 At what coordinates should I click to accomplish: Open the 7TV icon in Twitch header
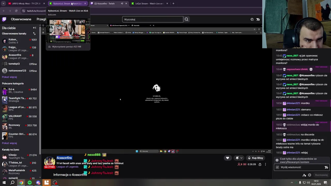coord(258,19)
